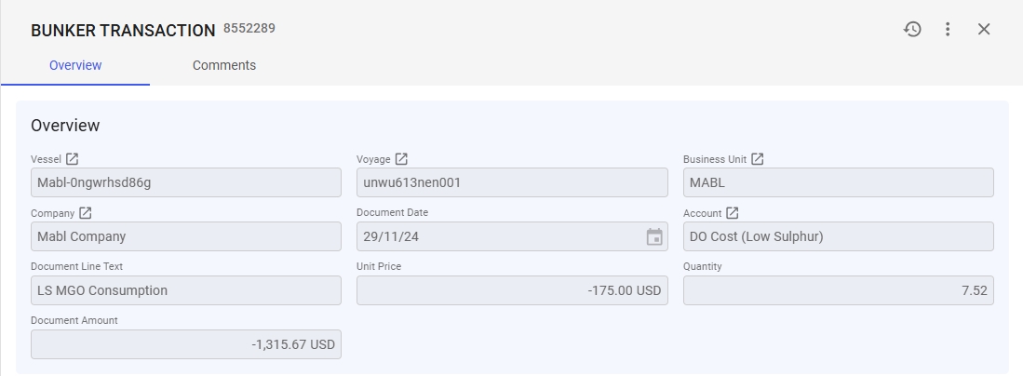The image size is (1023, 376).
Task: Click the Account field DO Cost (Low Sulphur)
Action: [838, 236]
